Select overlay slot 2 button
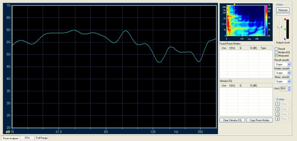 click(x=277, y=109)
